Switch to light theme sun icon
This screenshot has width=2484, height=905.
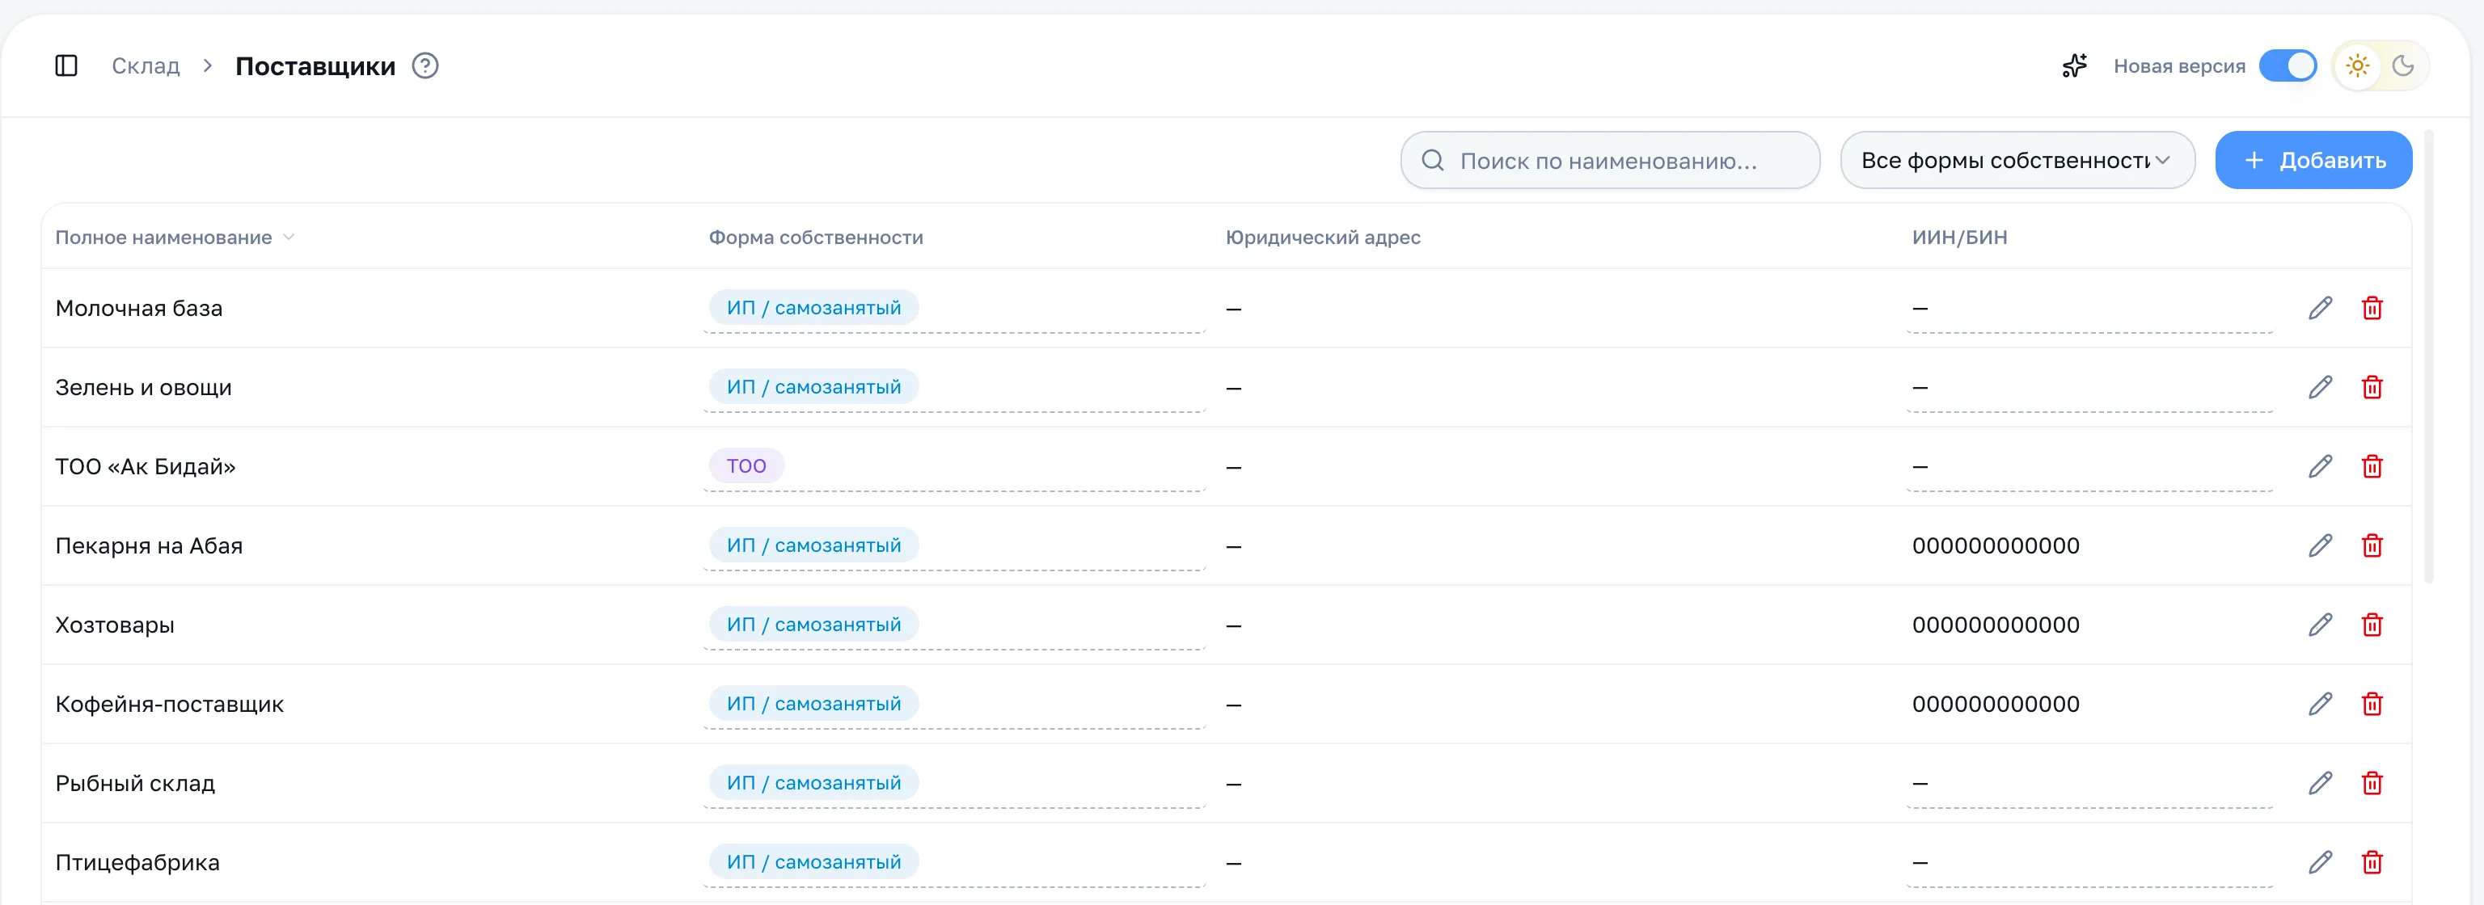pos(2357,65)
